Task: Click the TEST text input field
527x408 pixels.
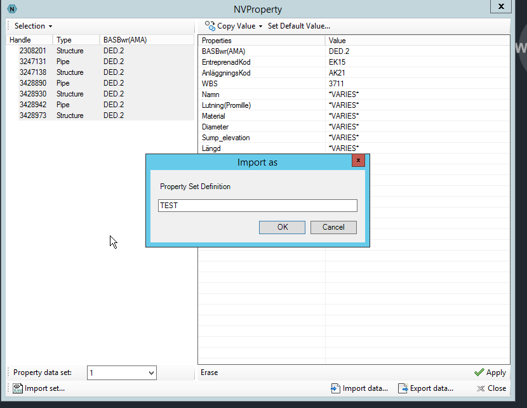Action: 257,205
